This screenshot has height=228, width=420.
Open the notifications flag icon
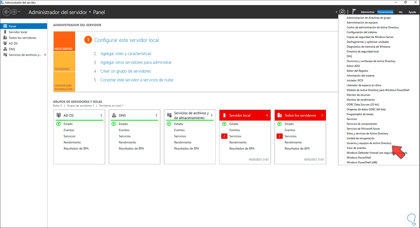(x=354, y=11)
